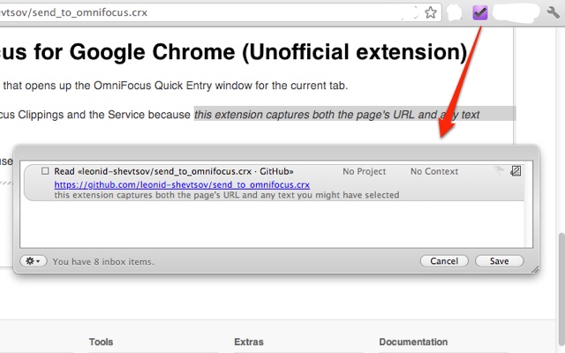Image resolution: width=565 pixels, height=353 pixels.
Task: Bookmark this page with the star icon
Action: point(431,12)
